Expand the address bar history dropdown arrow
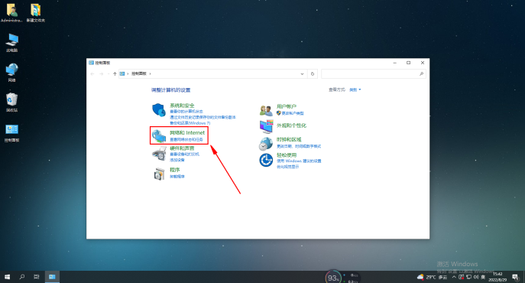Image resolution: width=525 pixels, height=283 pixels. point(302,73)
